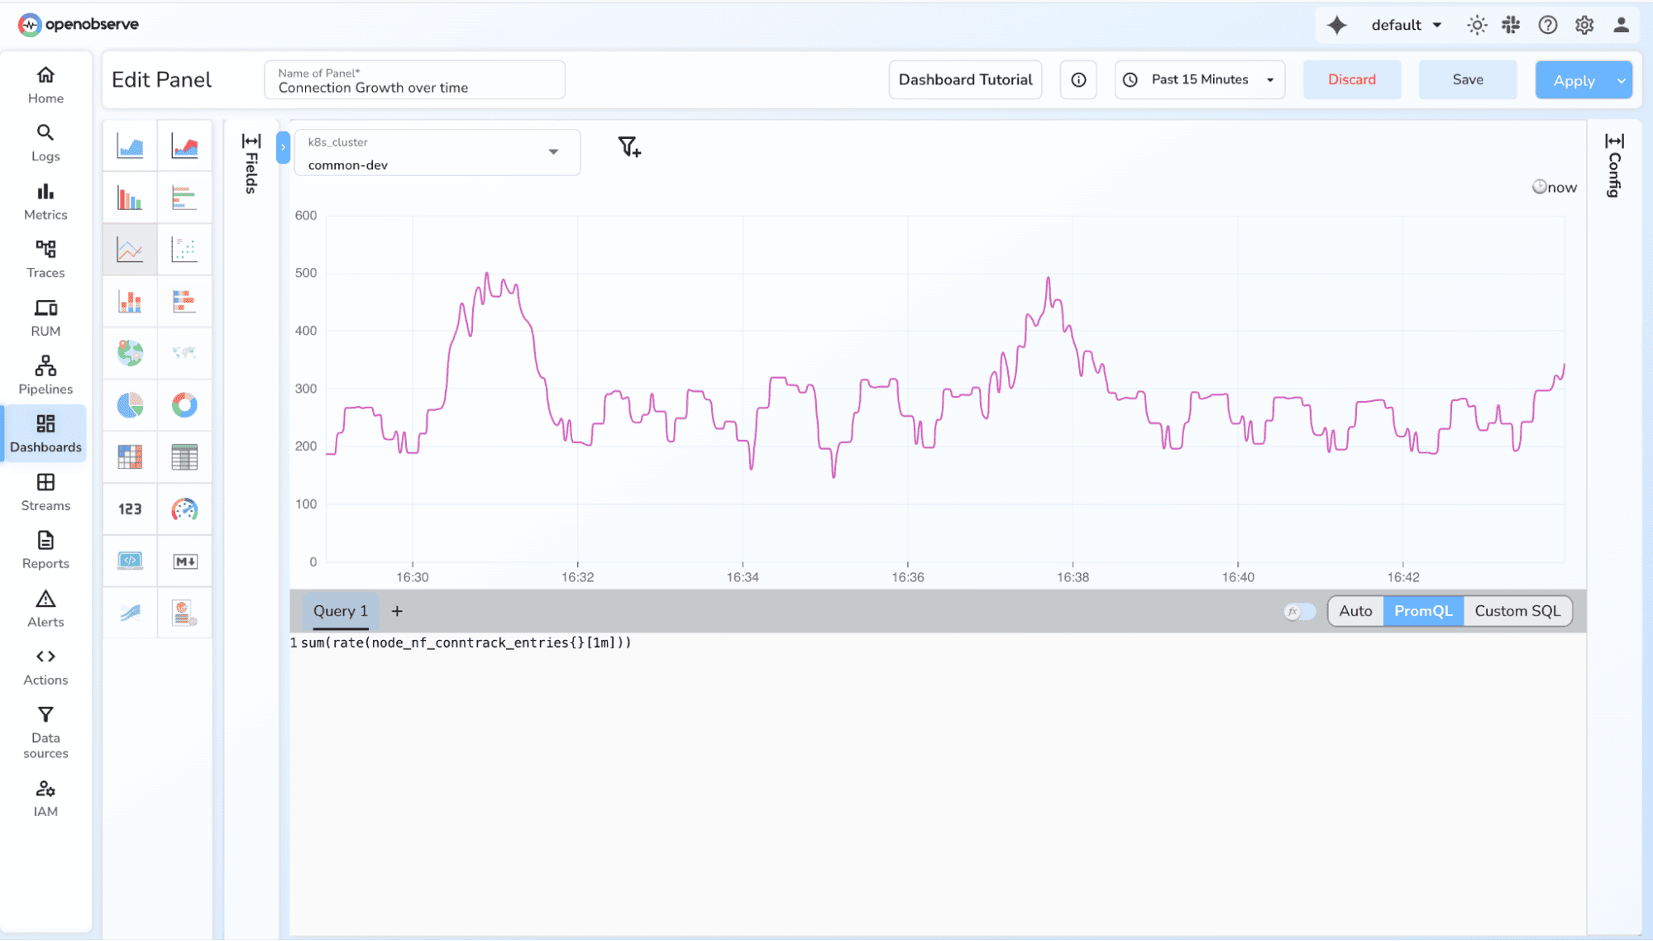Switch to the Custom SQL tab
Viewport: 1653px width, 941px height.
tap(1517, 611)
